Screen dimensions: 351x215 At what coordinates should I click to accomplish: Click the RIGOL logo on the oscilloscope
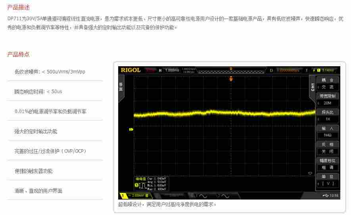(130, 70)
